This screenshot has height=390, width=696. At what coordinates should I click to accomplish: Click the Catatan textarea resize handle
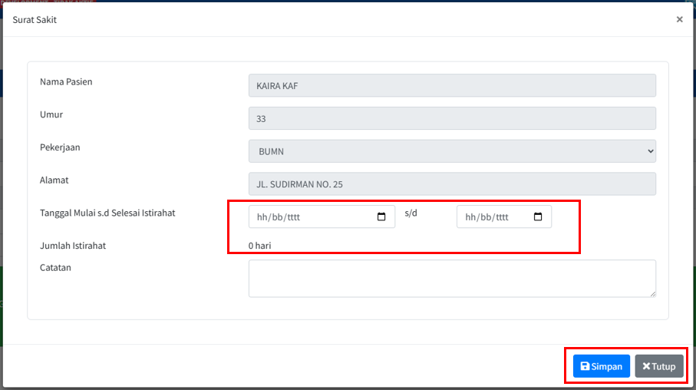pos(652,292)
